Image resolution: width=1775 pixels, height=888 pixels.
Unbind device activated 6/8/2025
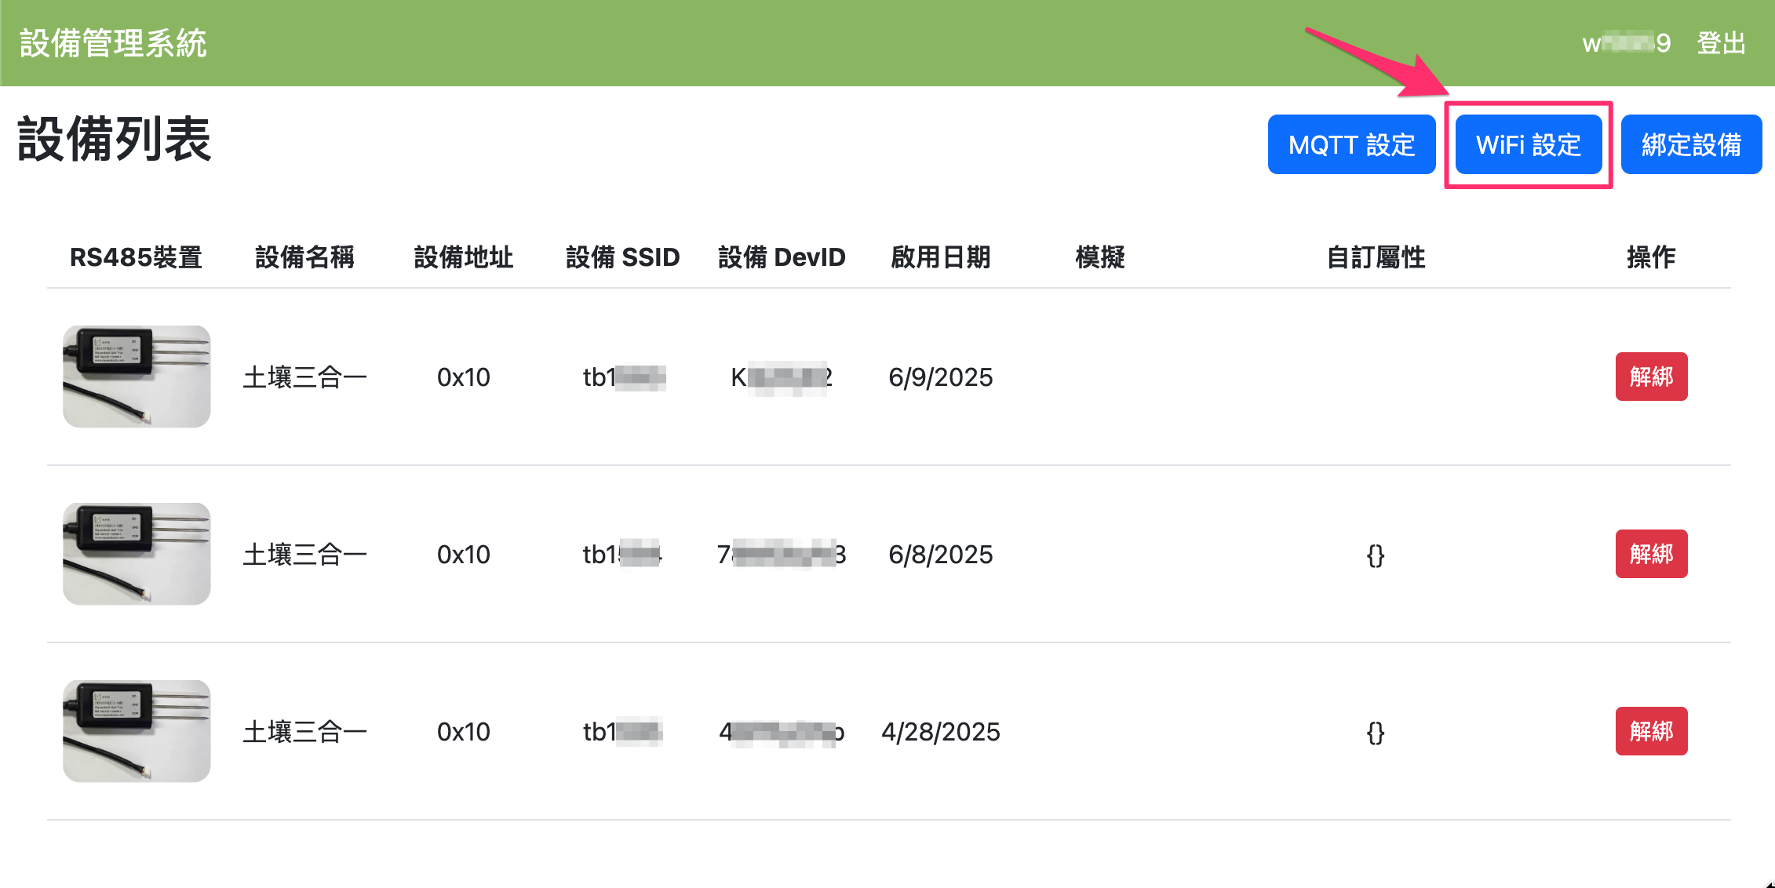(1650, 554)
